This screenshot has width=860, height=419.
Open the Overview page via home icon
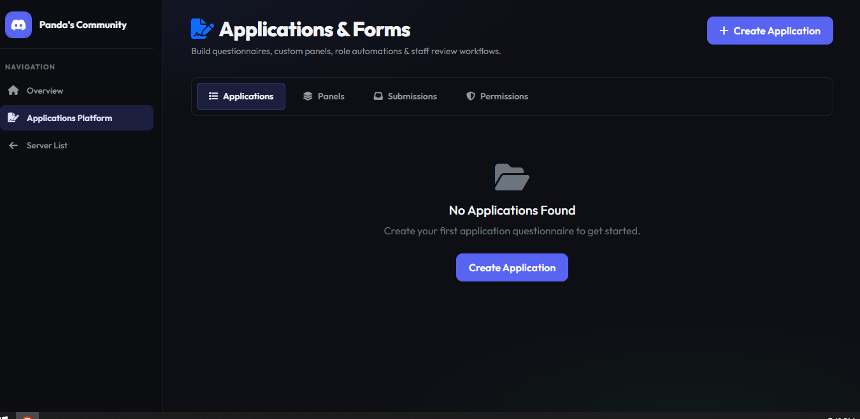[13, 90]
